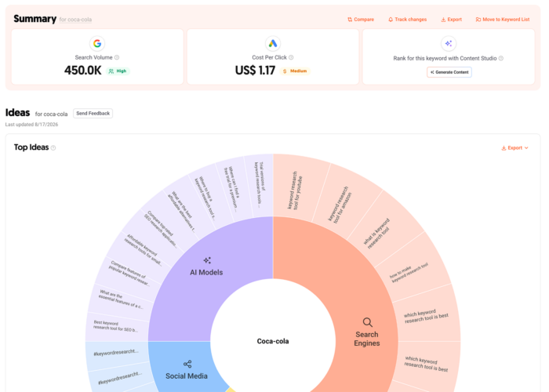
Task: Click the Google Ads logo icon
Action: tap(273, 43)
